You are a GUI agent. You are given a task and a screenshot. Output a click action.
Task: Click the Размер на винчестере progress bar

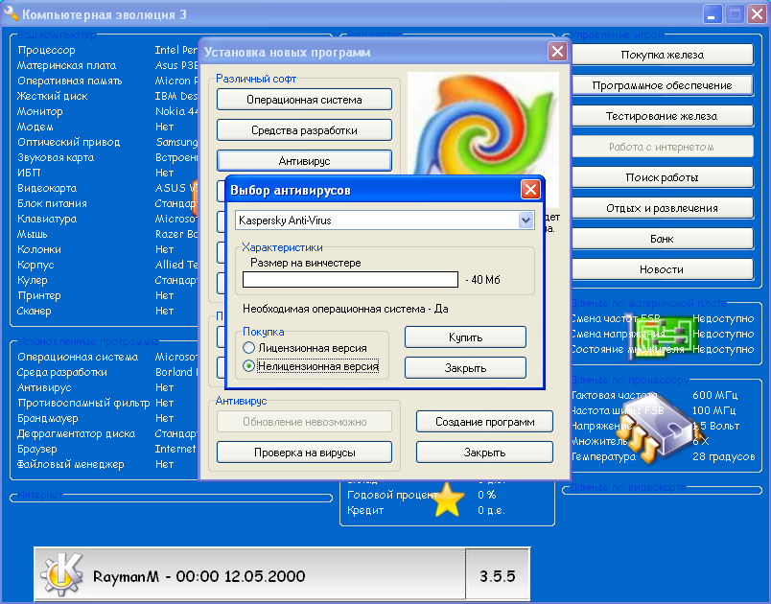351,280
